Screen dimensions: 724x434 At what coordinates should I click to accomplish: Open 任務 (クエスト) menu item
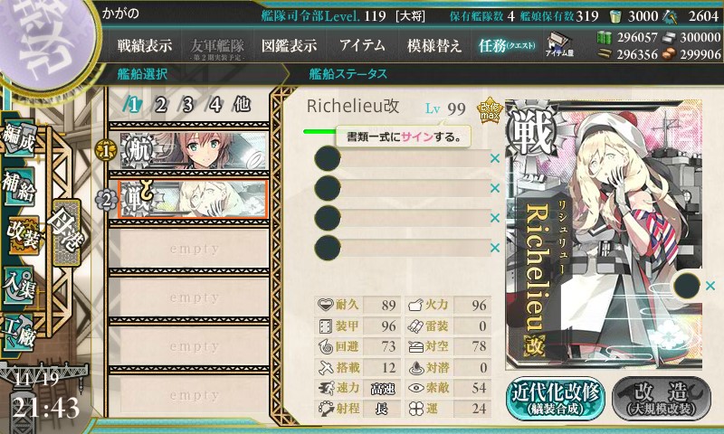tap(507, 45)
